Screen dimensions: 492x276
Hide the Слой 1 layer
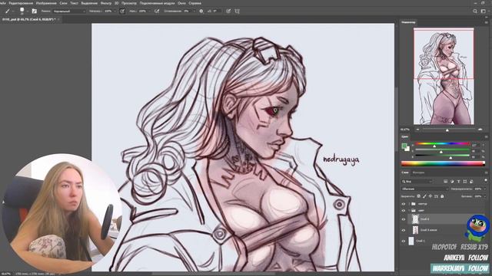(x=404, y=241)
